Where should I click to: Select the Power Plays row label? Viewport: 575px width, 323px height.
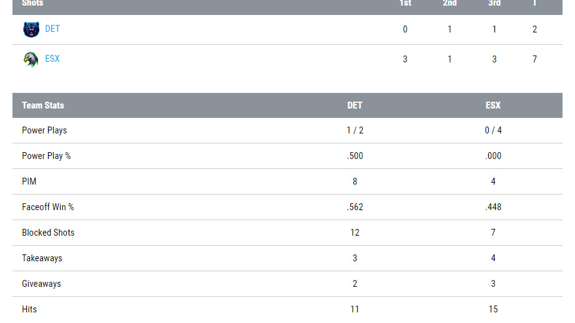[x=44, y=130]
